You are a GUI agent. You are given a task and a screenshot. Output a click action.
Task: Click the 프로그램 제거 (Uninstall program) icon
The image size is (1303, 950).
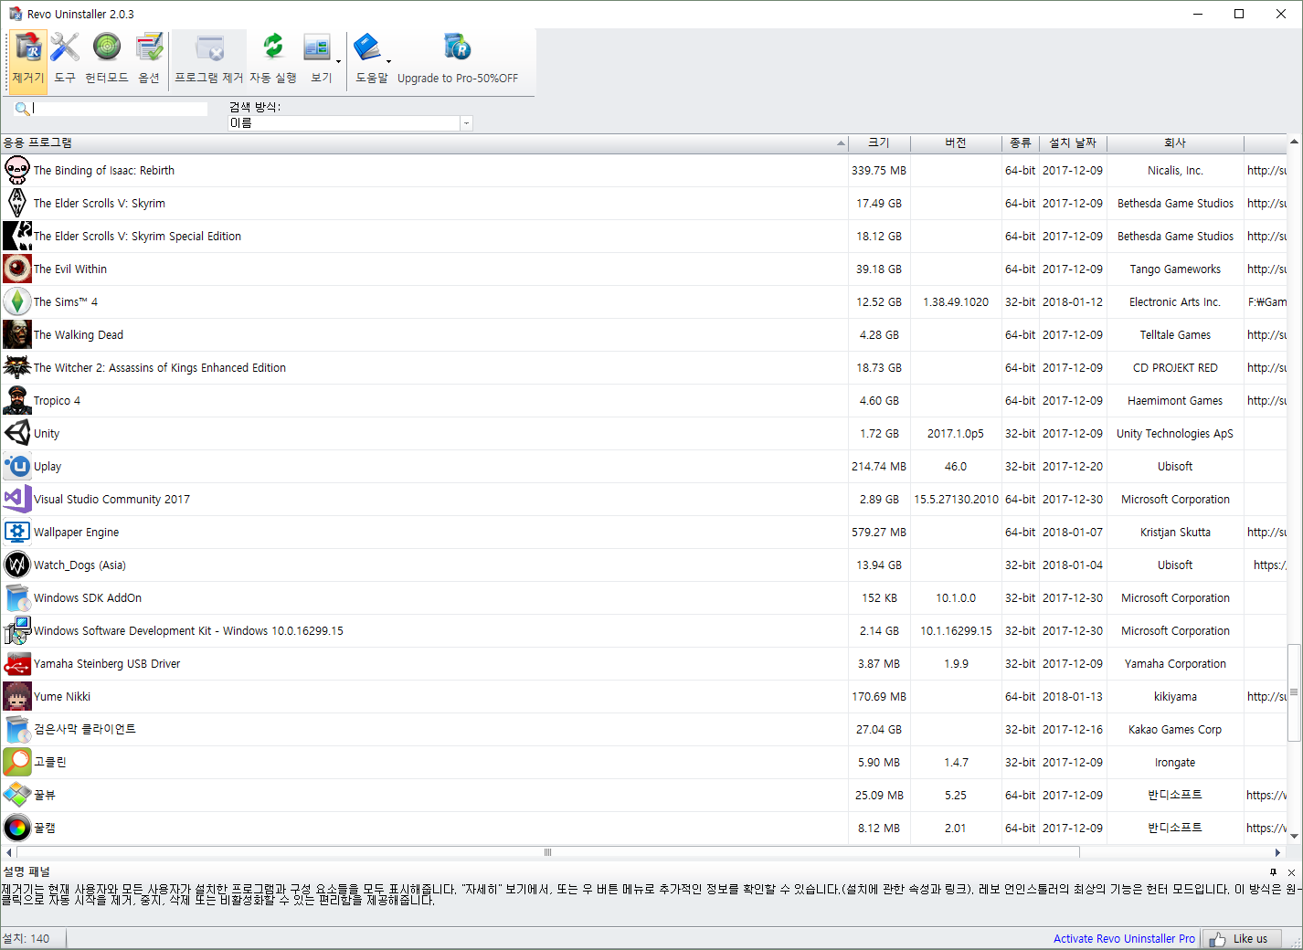[209, 59]
